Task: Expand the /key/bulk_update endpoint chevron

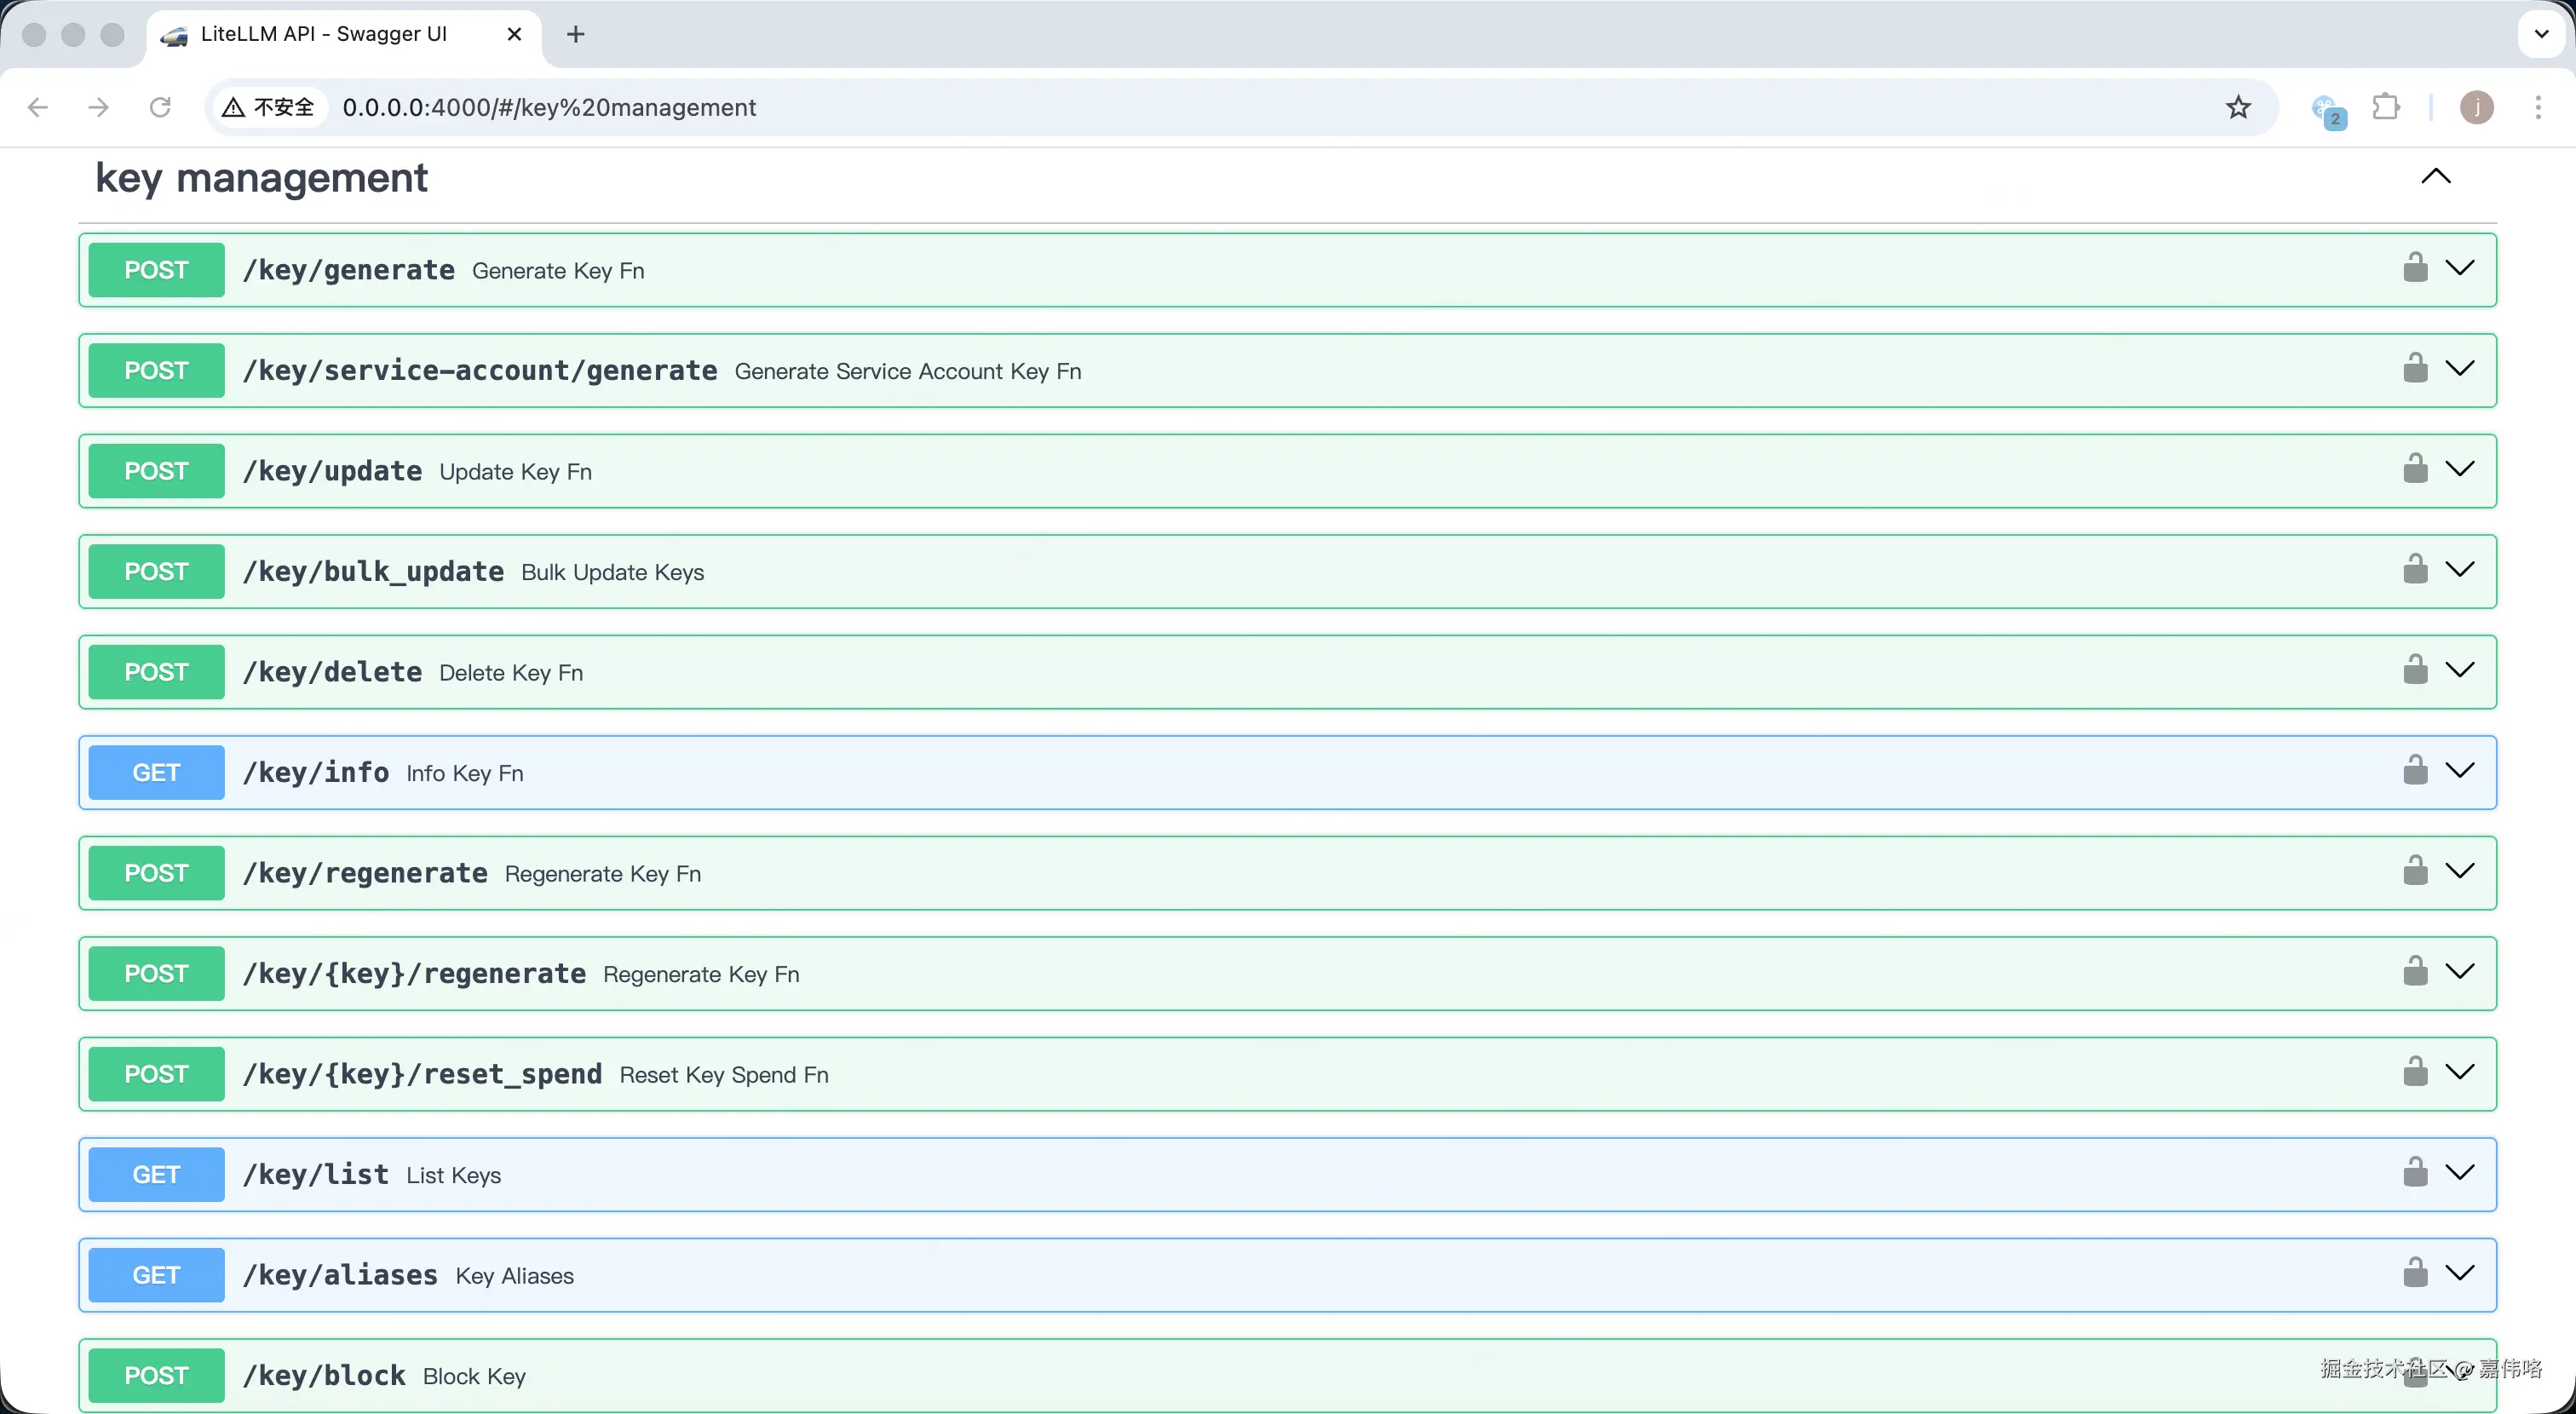Action: 2459,570
